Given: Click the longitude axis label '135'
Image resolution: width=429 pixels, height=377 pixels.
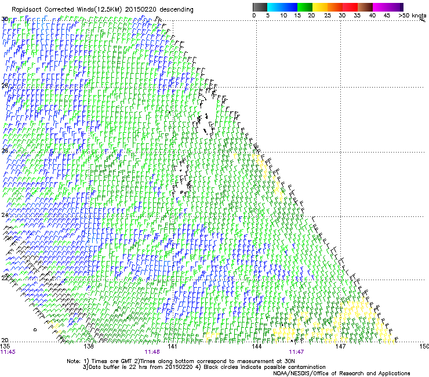Looking at the screenshot, I should click(x=5, y=346).
